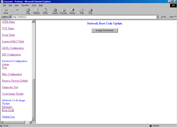Refresh the page using toolbar icon

coord(37,10)
